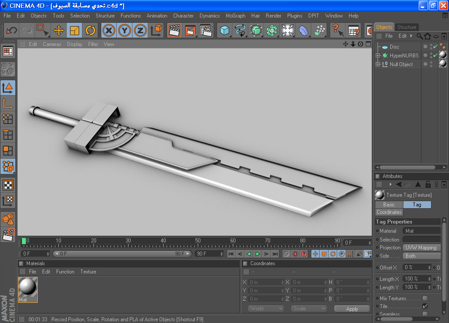The height and width of the screenshot is (323, 449).
Task: Play the animation backwards
Action: [249, 254]
